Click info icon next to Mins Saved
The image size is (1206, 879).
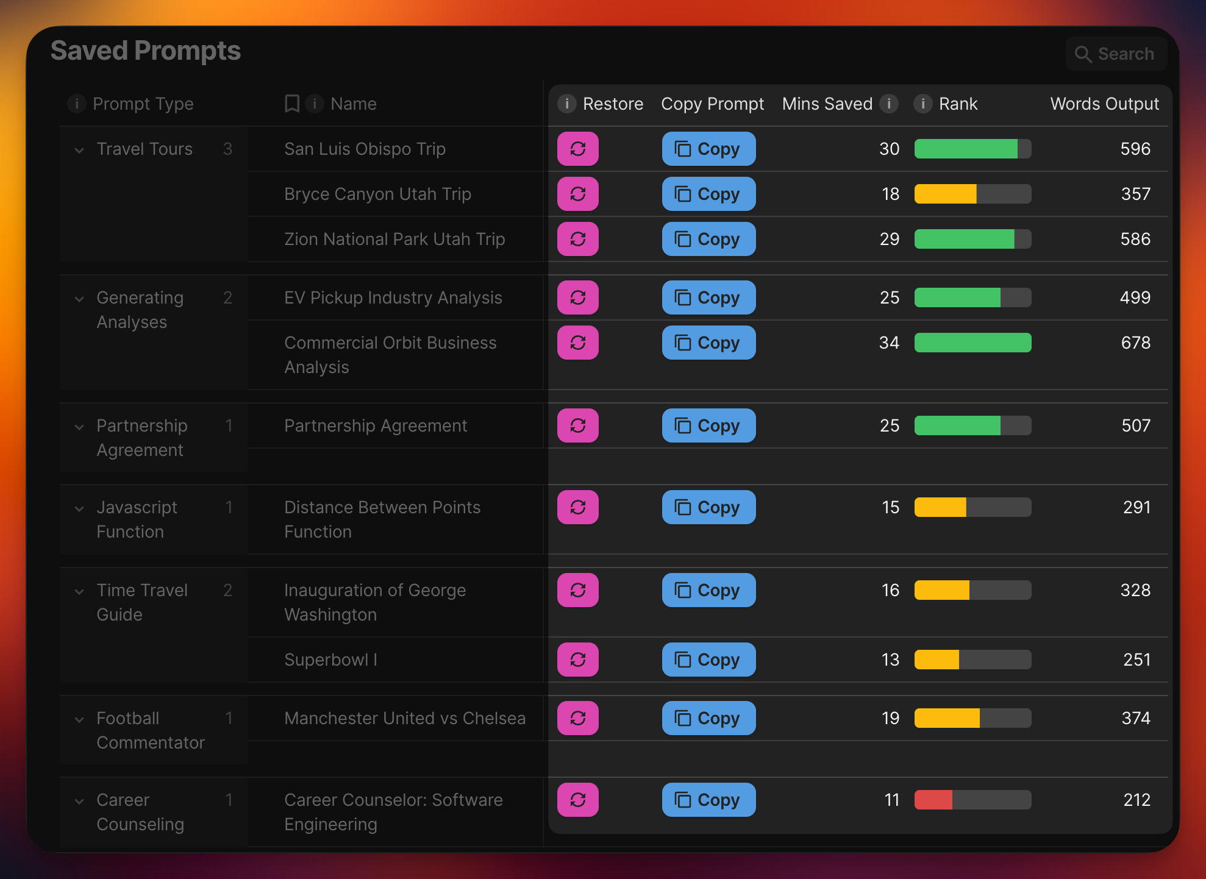pyautogui.click(x=889, y=104)
